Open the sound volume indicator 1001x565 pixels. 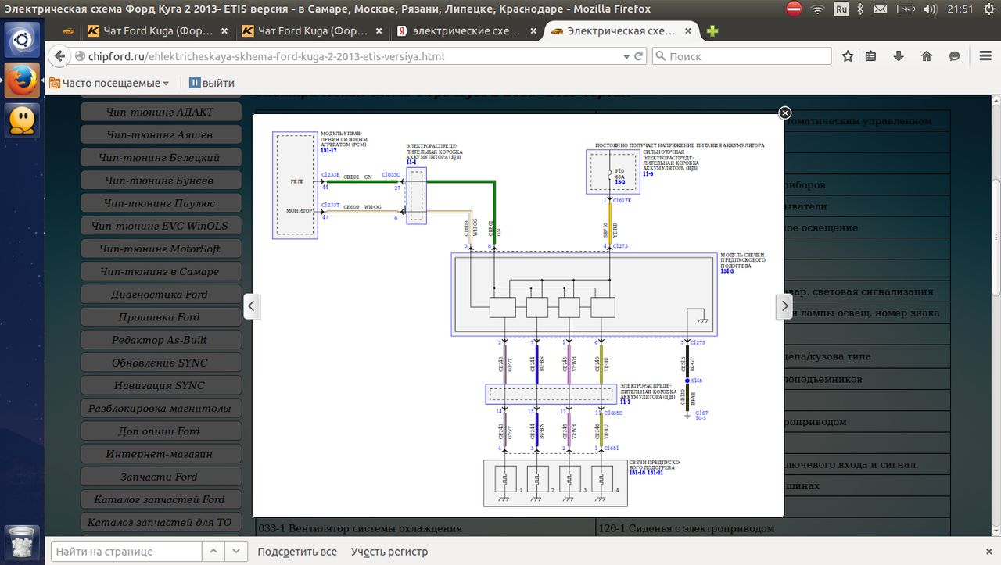930,9
